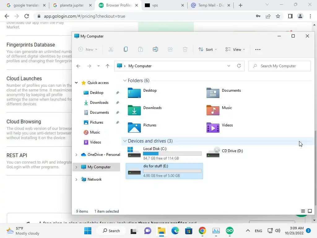
Task: Click the Chrome address bar URL
Action: pos(85,16)
